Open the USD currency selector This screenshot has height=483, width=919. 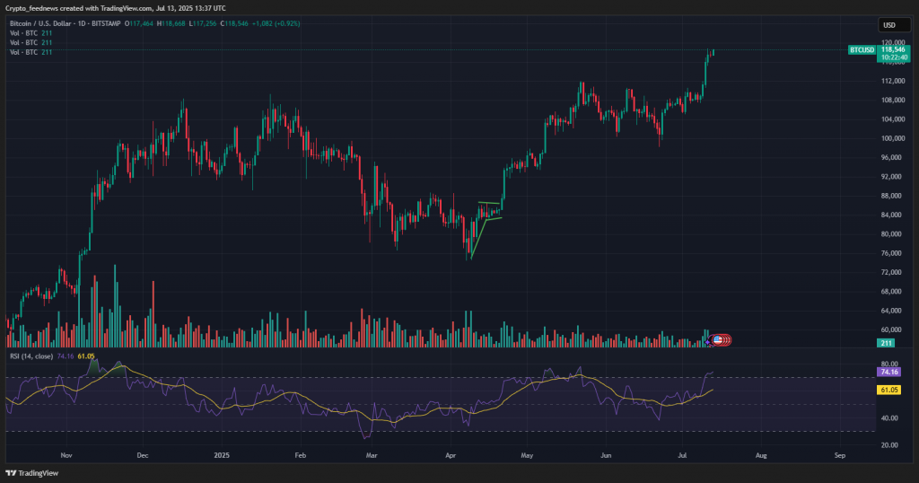pos(889,25)
